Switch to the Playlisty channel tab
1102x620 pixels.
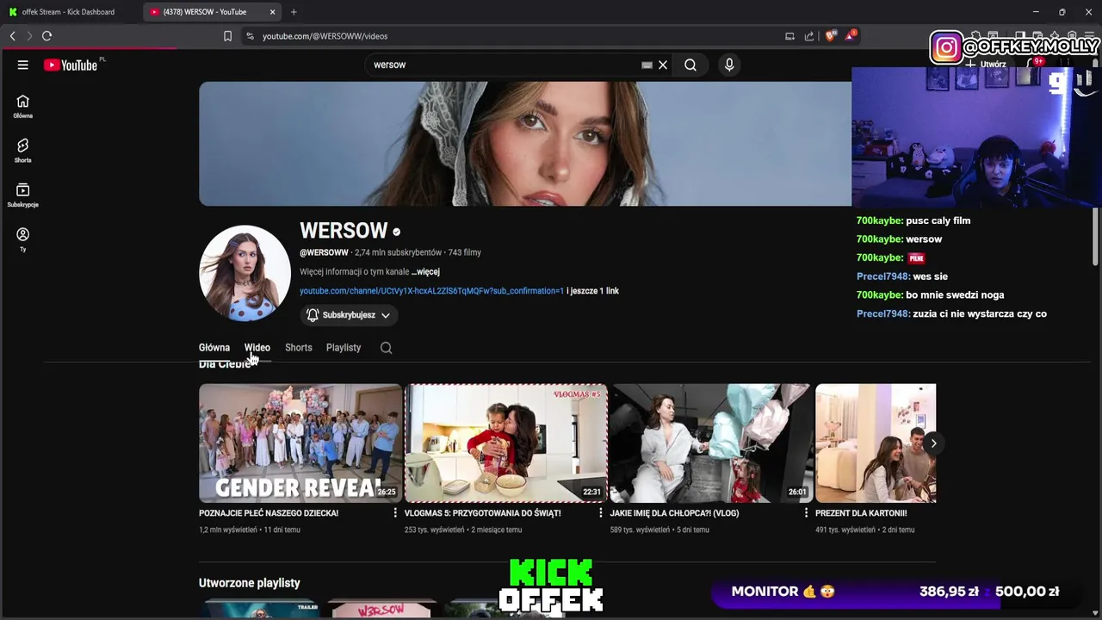pyautogui.click(x=344, y=348)
